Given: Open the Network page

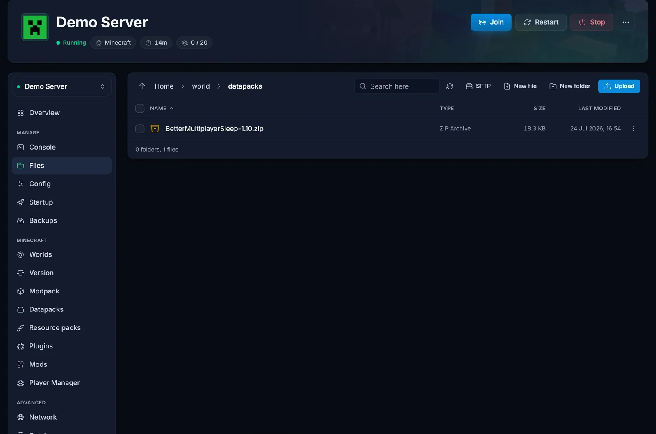Looking at the screenshot, I should click(61, 417).
